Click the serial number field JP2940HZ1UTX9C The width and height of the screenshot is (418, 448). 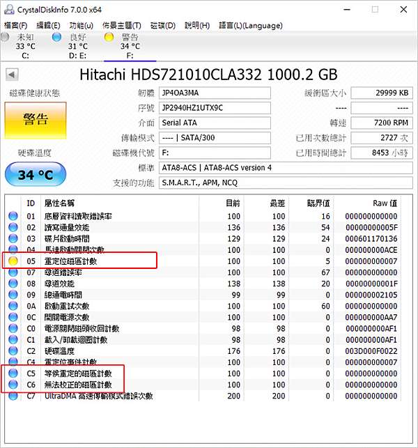215,108
